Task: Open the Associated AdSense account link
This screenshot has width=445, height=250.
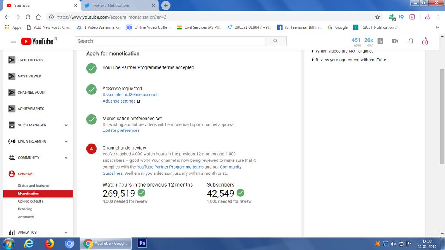Action: [x=130, y=94]
